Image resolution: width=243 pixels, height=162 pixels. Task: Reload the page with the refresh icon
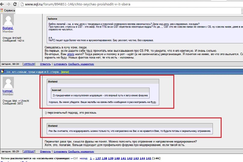[x=15, y=5]
